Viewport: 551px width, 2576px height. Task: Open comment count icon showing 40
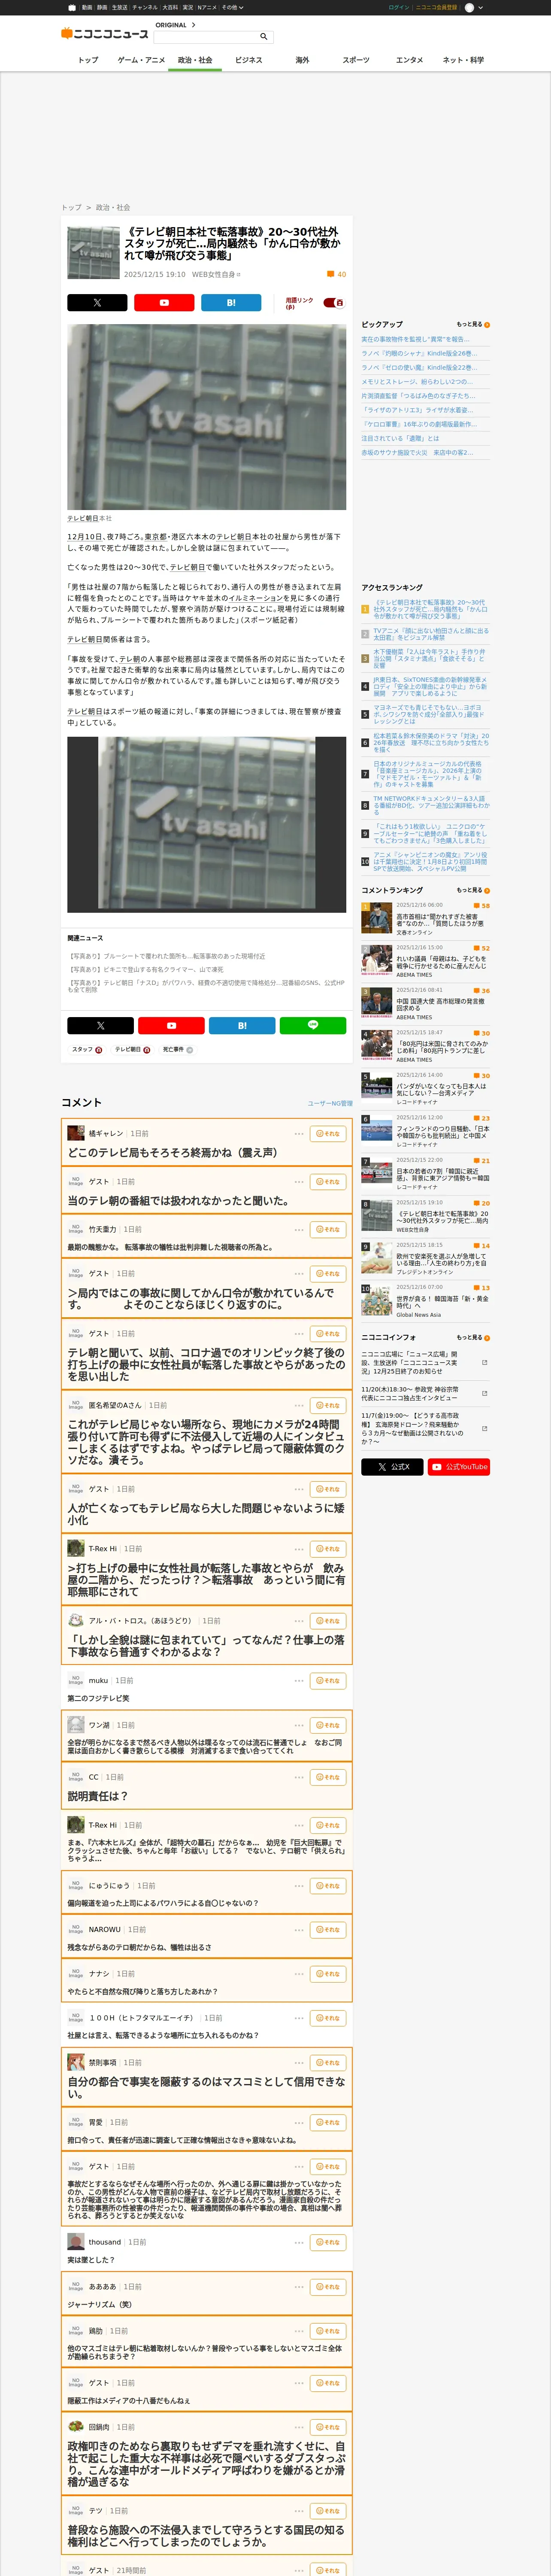tap(337, 274)
